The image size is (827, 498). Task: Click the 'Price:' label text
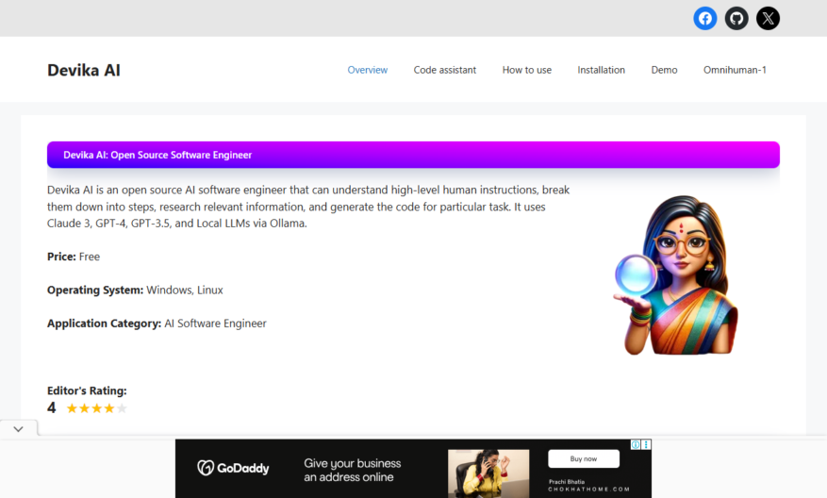click(61, 257)
